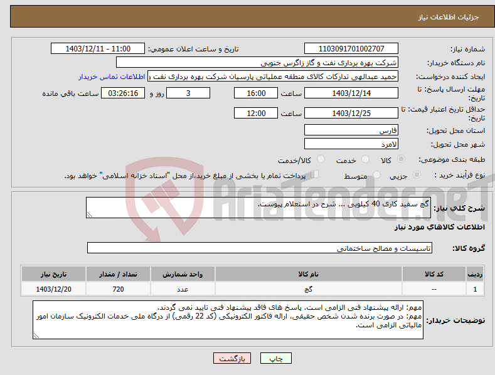
Task: Click the validity time field 12:00
Action: 256,113
